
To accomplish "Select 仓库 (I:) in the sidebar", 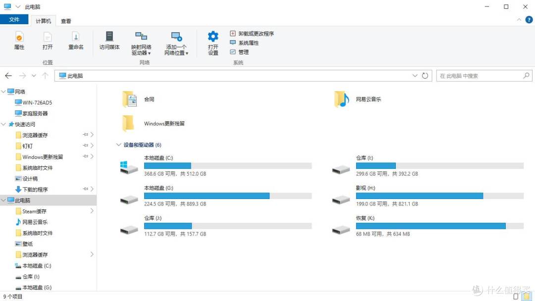I will pos(27,276).
